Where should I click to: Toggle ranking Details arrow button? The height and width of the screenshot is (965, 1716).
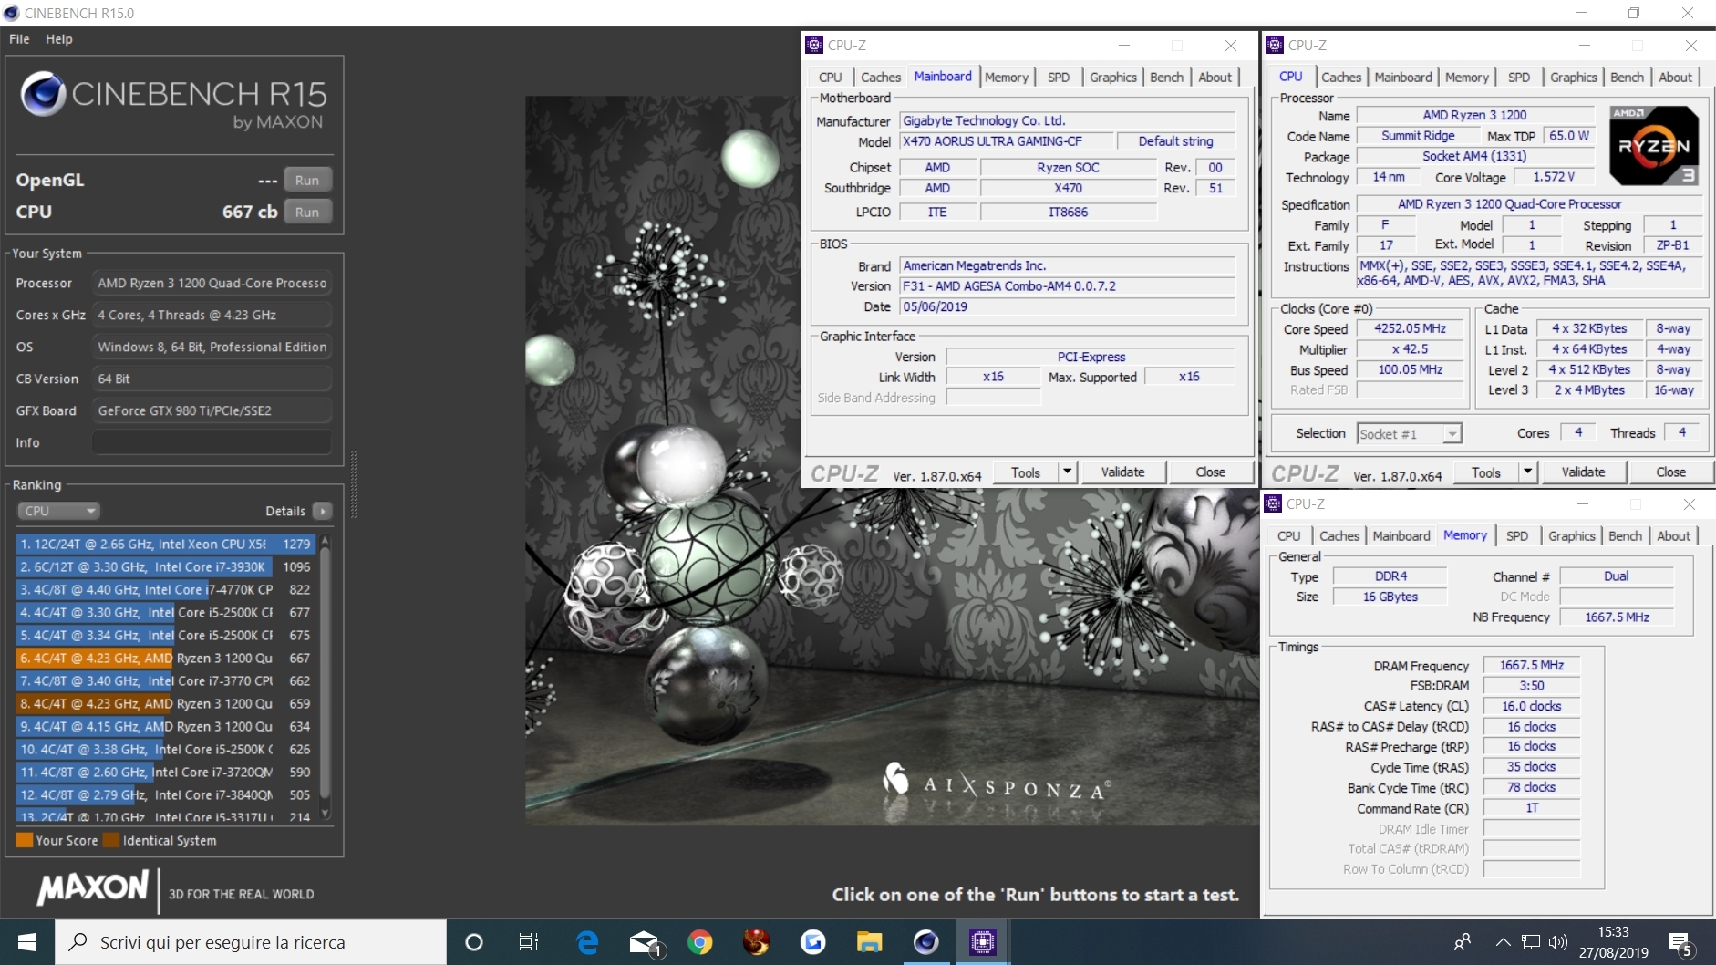tap(323, 511)
